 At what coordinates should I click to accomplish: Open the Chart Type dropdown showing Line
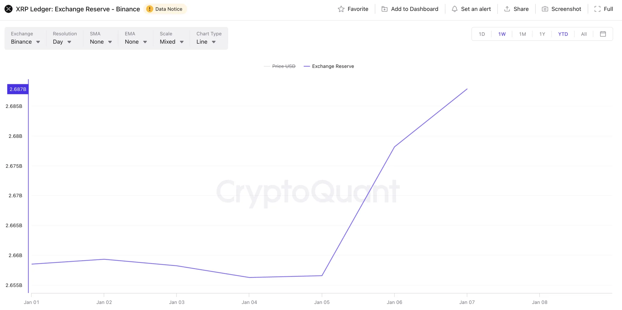tap(206, 42)
